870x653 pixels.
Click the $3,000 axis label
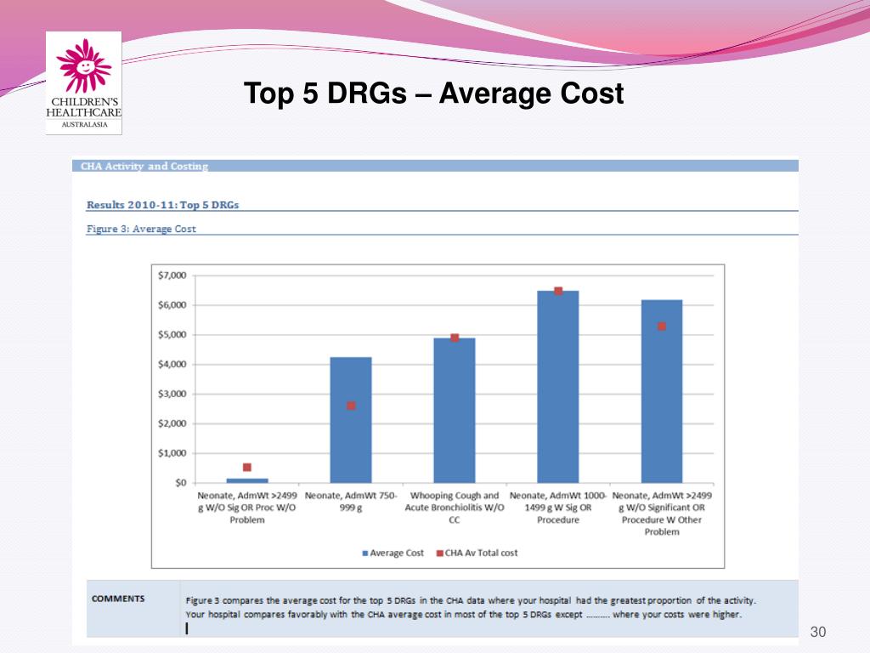pos(172,394)
